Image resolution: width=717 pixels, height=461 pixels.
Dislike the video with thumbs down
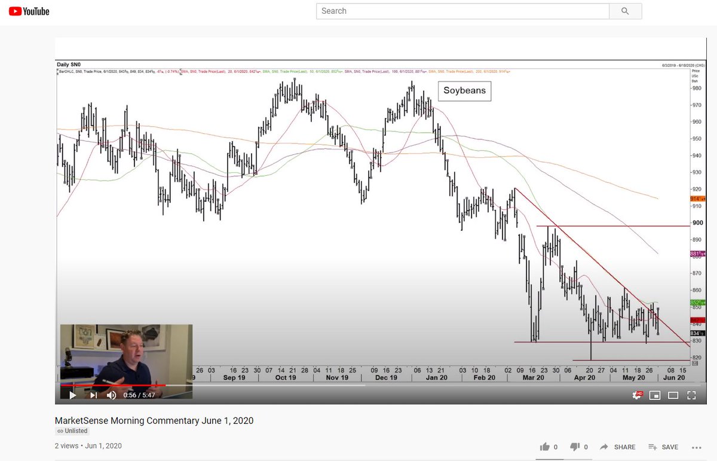(x=575, y=447)
